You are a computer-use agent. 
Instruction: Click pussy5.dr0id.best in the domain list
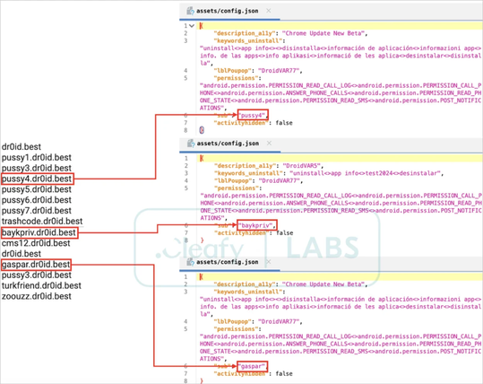[x=37, y=189]
